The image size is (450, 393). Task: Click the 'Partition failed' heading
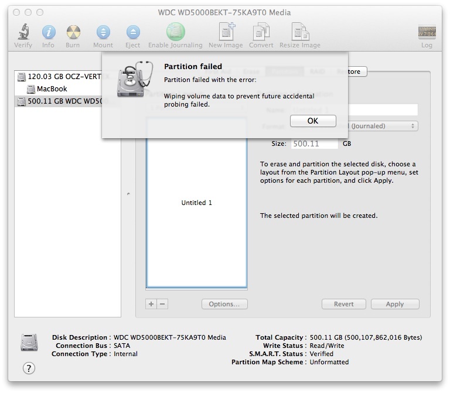click(193, 66)
